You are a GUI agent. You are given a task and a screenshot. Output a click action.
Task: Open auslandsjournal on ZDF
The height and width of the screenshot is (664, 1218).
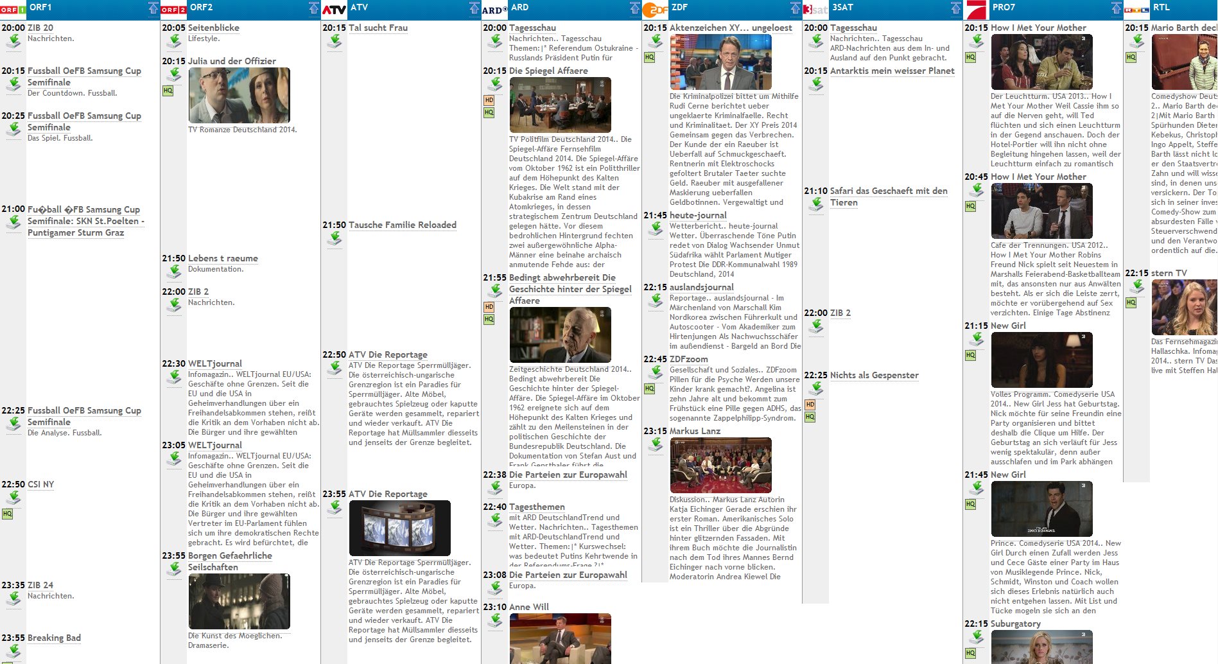pyautogui.click(x=701, y=287)
